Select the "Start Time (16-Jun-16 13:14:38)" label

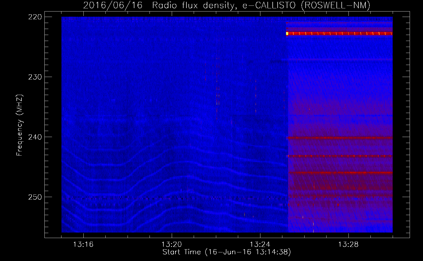coord(227,252)
